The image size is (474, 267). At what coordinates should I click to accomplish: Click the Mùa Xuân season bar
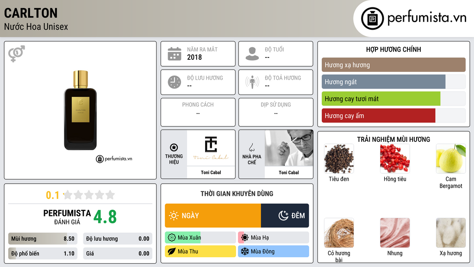[200, 238]
